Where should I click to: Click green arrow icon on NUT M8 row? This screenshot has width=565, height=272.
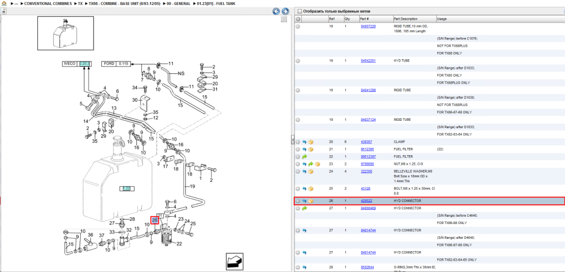tap(311, 164)
